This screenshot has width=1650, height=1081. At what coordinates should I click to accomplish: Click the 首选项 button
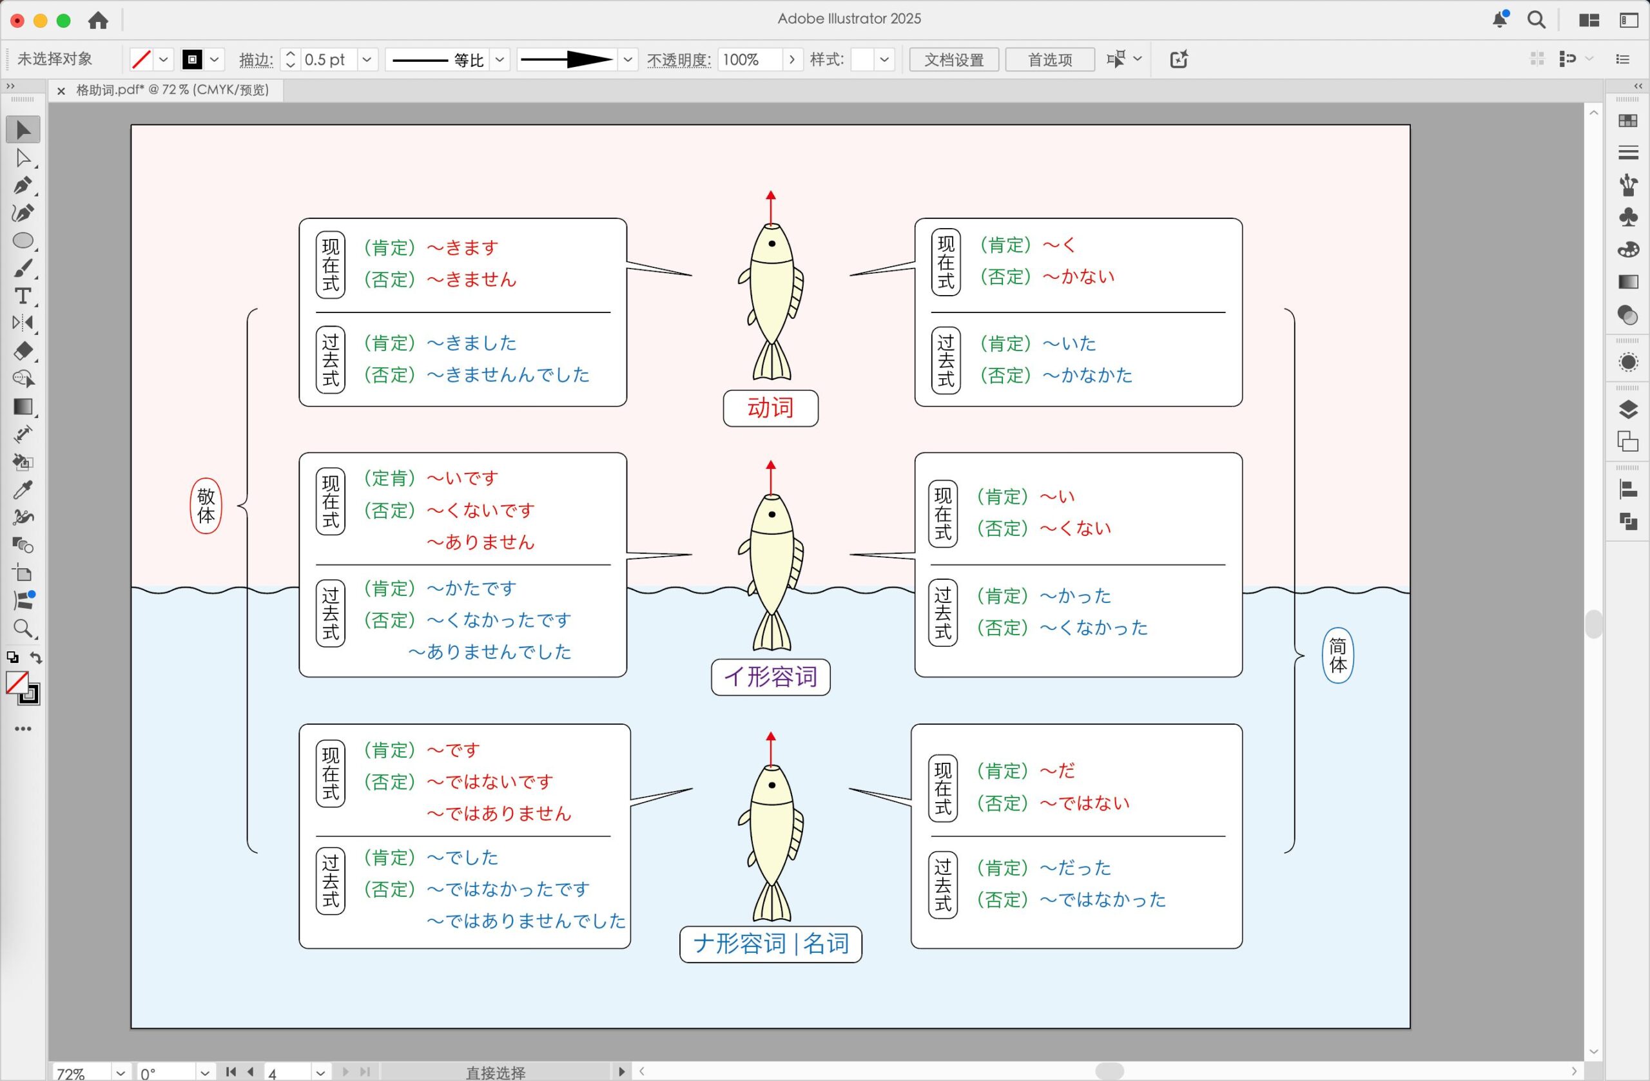[x=1049, y=60]
